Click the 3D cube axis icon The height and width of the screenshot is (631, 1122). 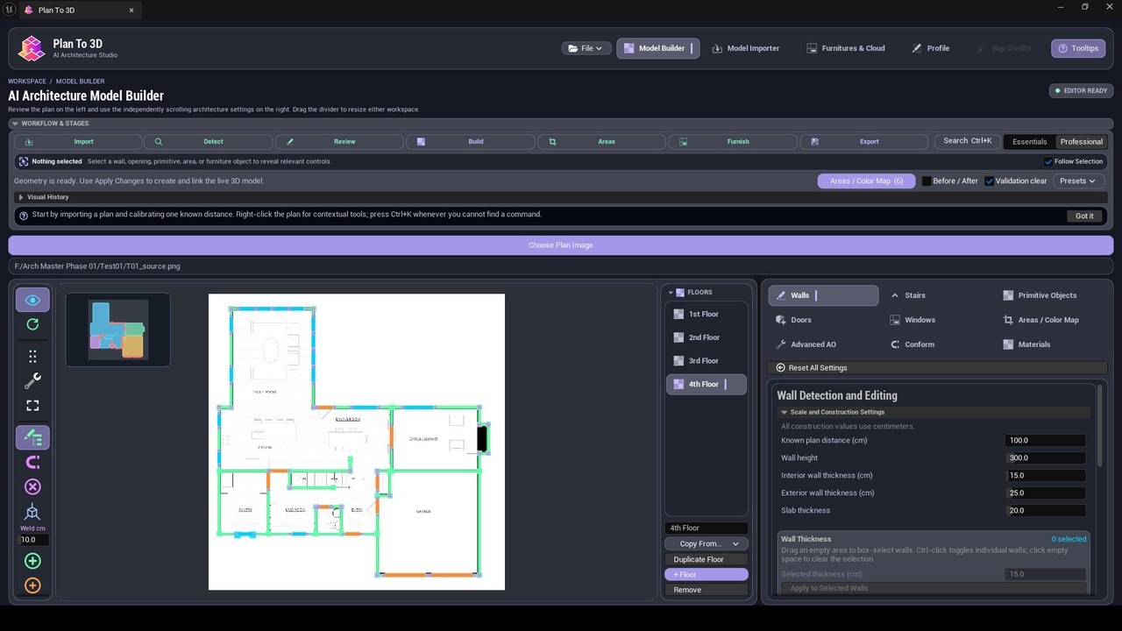[32, 512]
